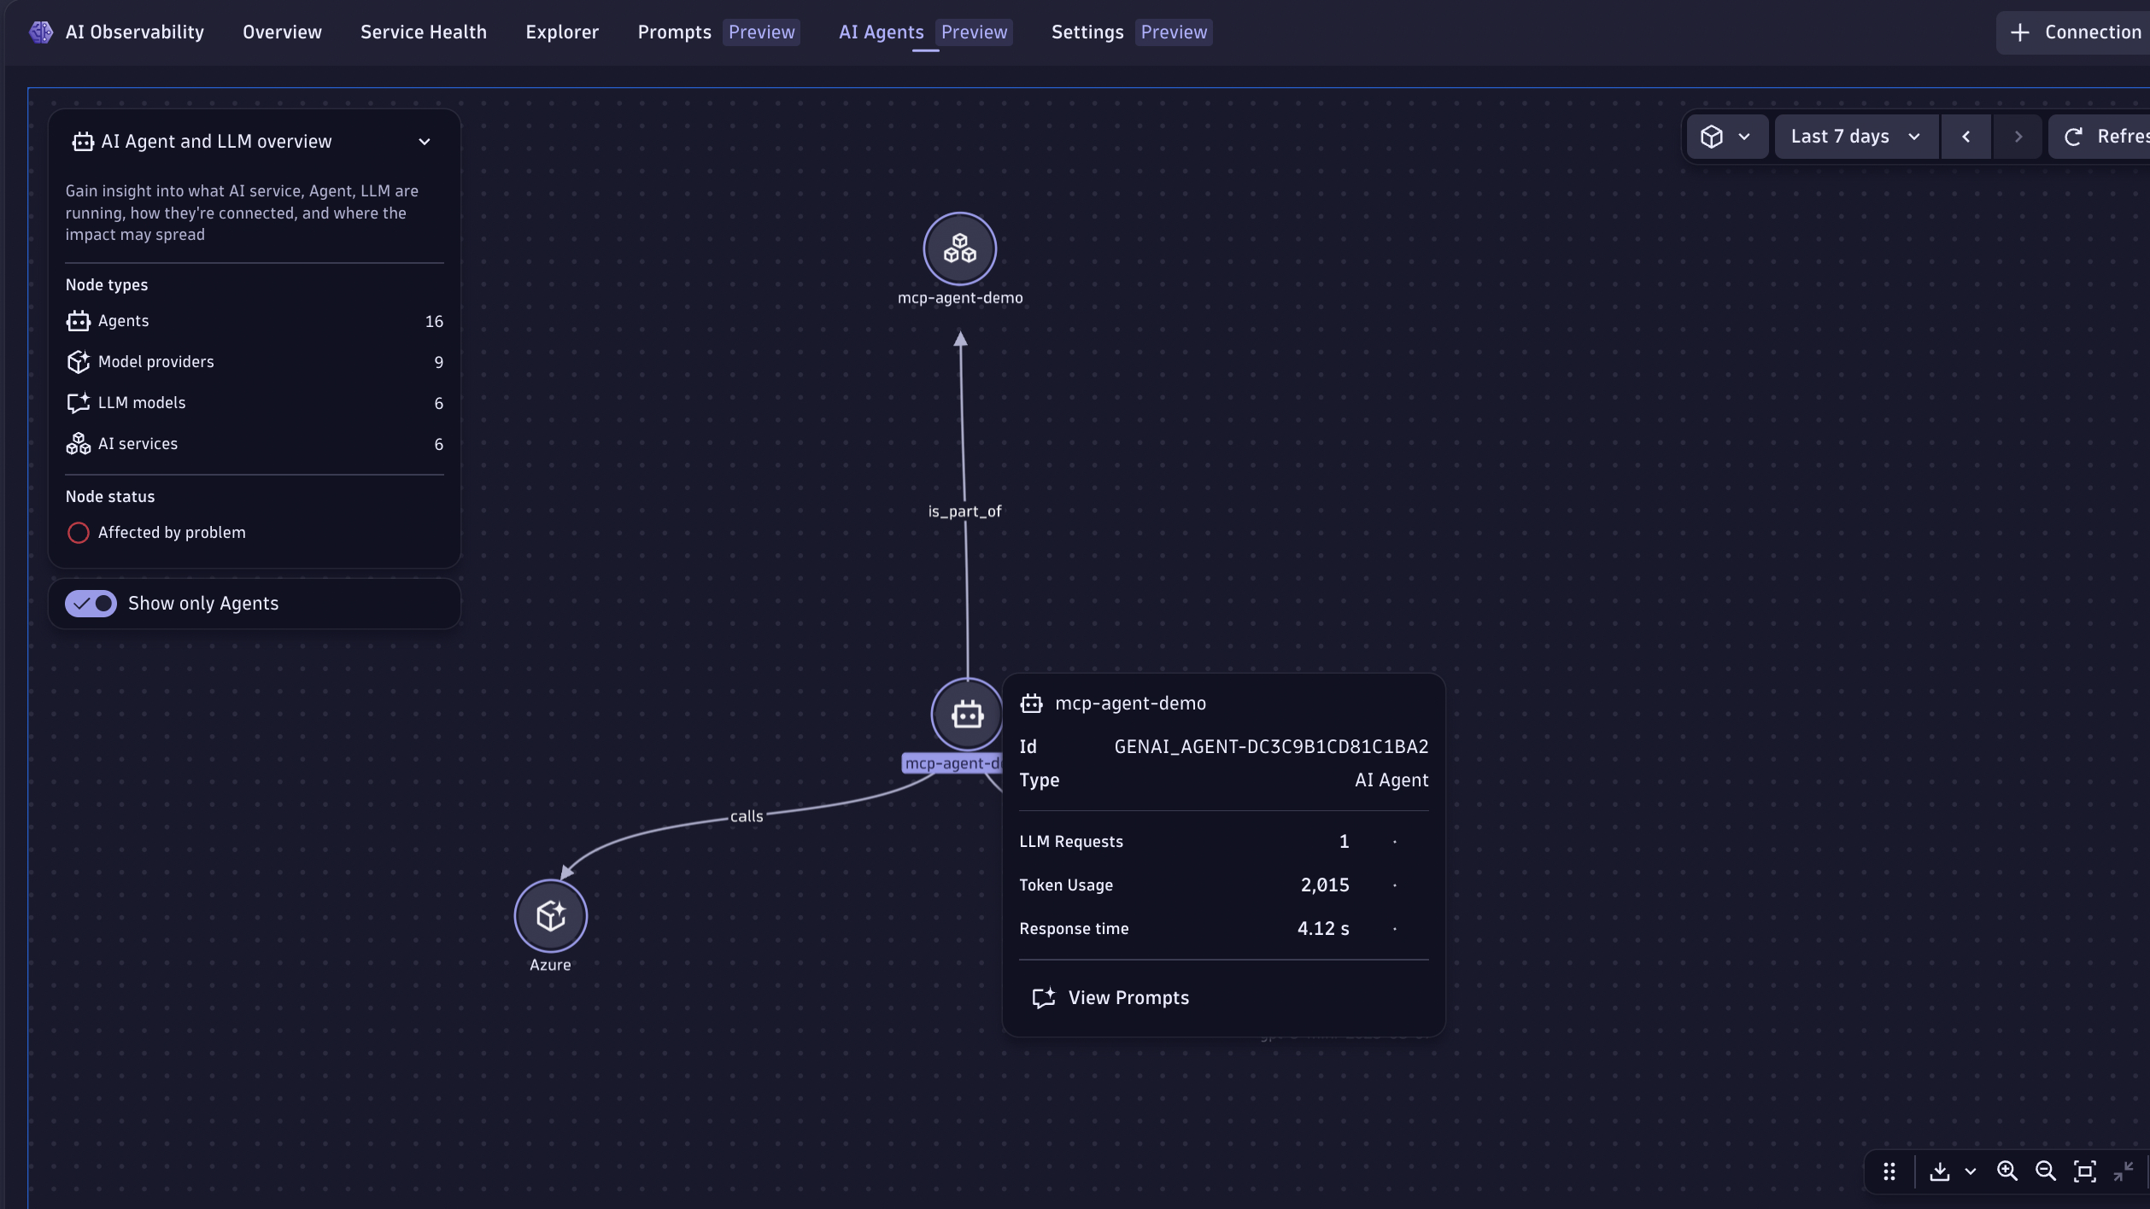Click the is_part_of edge label
The width and height of the screenshot is (2150, 1209).
[964, 511]
